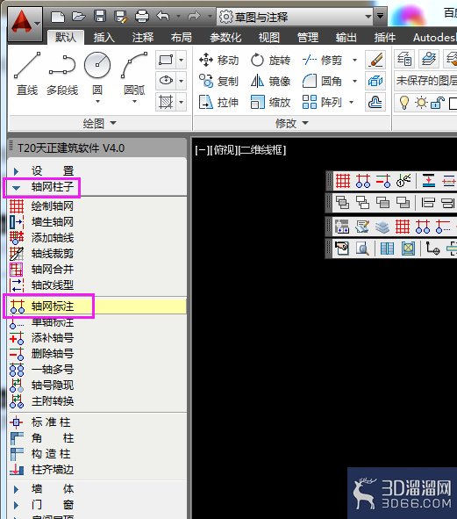The image size is (457, 519).
Task: Click the 镜像 mirror tool
Action: (x=270, y=81)
